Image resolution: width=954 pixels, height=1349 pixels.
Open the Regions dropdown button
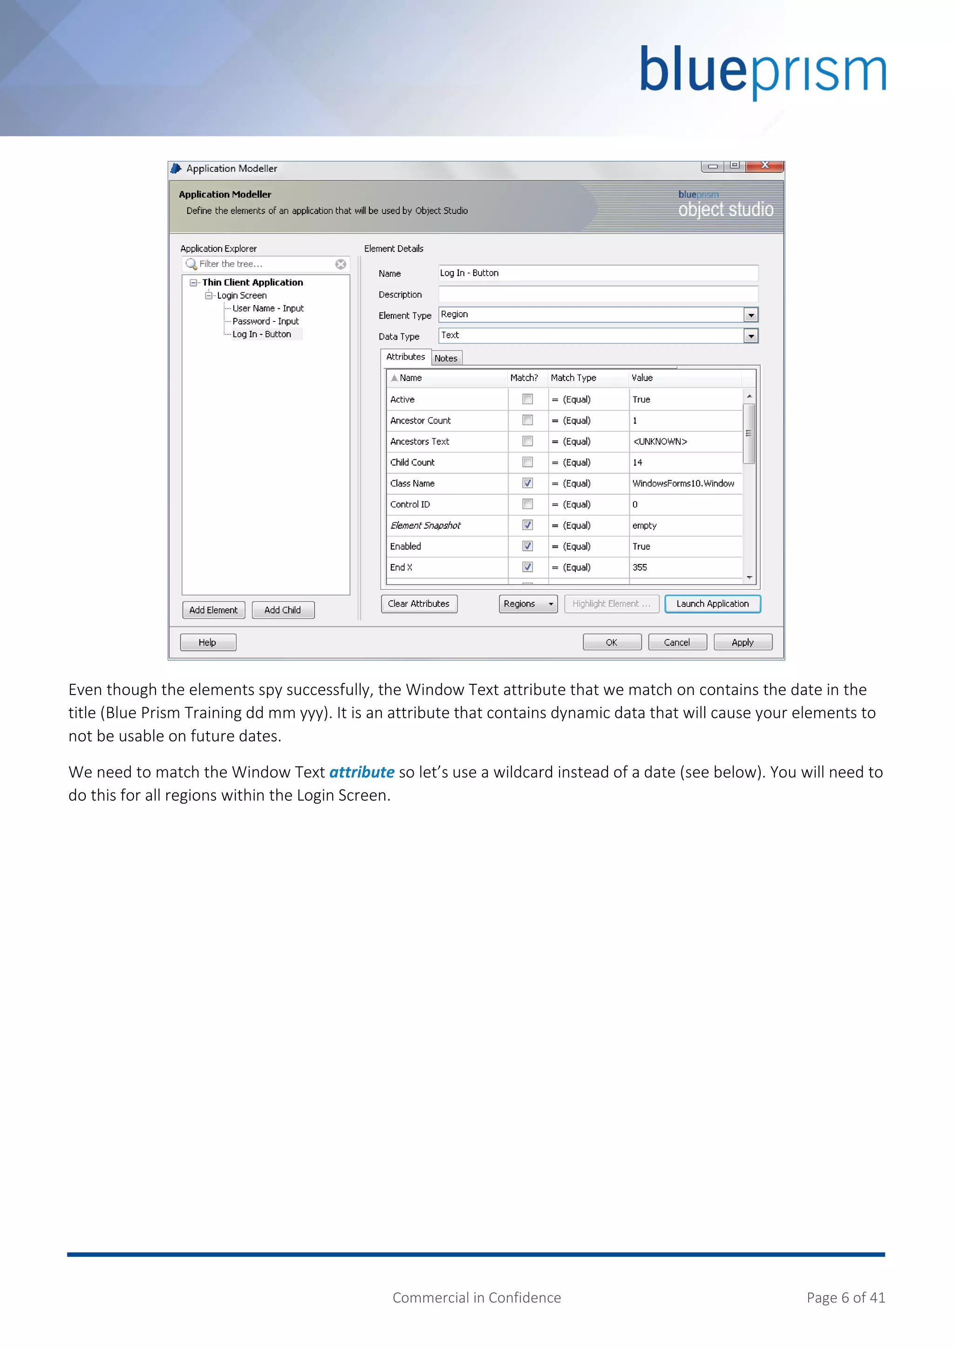click(528, 604)
